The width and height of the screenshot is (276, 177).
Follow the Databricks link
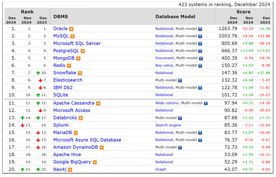coord(65,118)
